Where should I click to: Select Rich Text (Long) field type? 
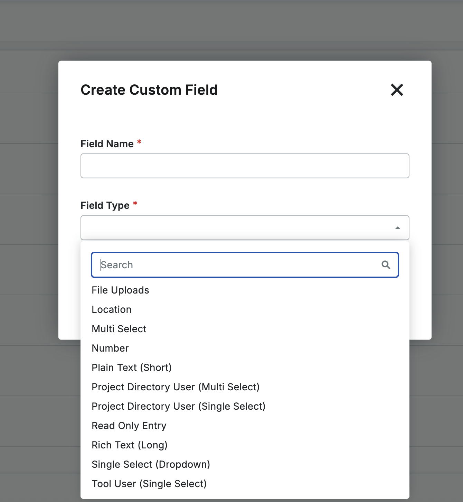click(x=130, y=445)
